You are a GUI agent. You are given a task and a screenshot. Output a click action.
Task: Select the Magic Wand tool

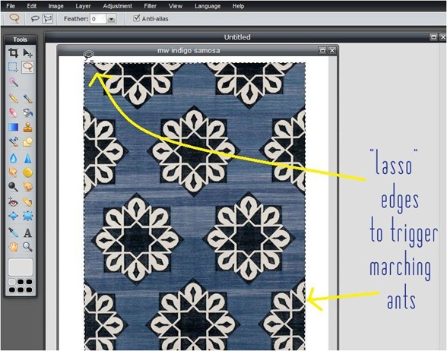pos(13,82)
